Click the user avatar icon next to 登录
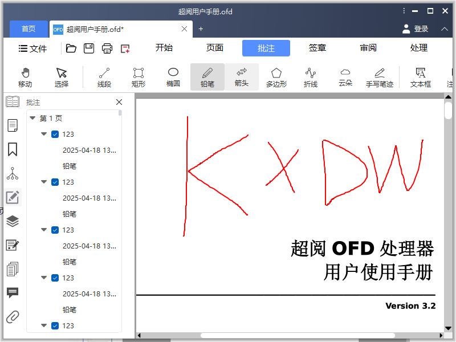456x342 pixels. (x=406, y=29)
